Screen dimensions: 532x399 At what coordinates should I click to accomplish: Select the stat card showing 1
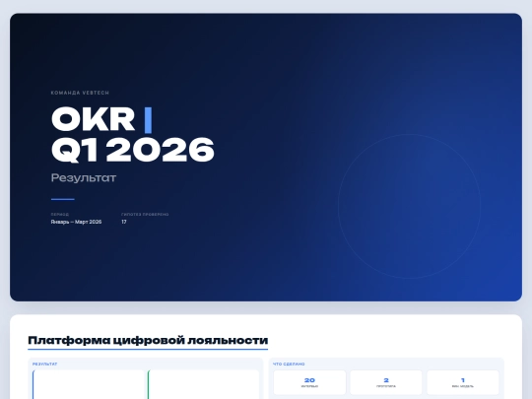pyautogui.click(x=463, y=382)
